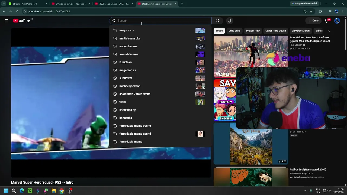
Task: Click the search magnifier button beside Buscar
Action: [217, 21]
